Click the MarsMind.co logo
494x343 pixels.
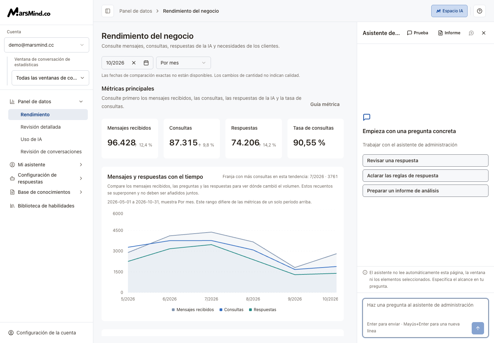click(x=29, y=12)
